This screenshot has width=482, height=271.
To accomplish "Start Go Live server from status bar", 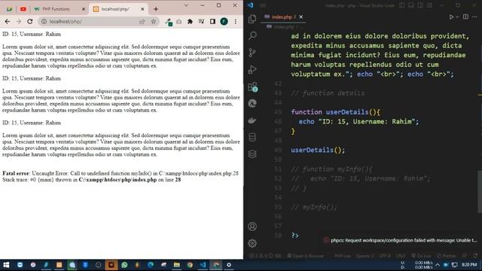I will pyautogui.click(x=421, y=256).
